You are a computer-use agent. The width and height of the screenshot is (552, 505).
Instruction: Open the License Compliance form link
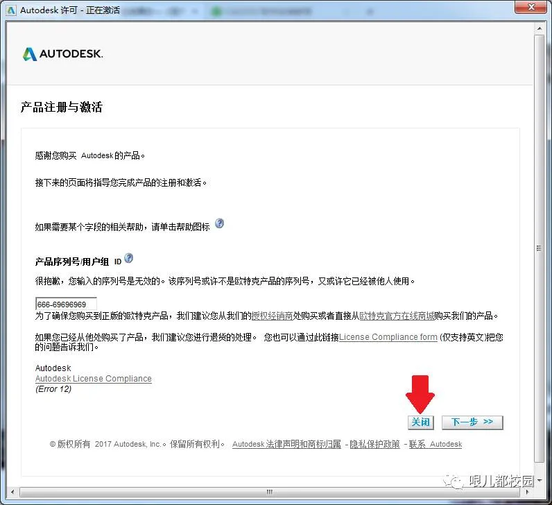(388, 337)
